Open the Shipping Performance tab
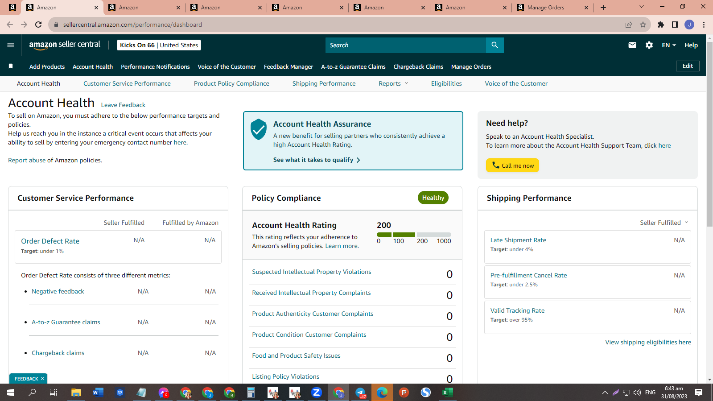Viewport: 713px width, 401px height. coord(324,83)
